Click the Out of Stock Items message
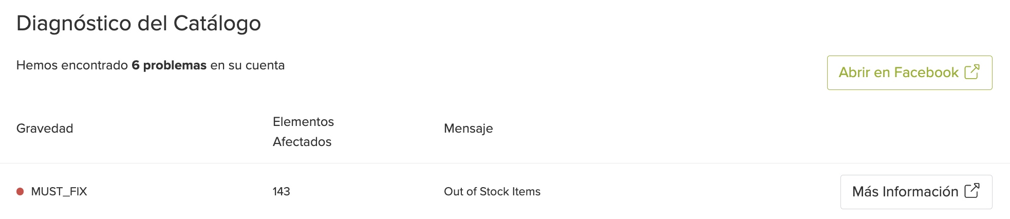Screen dimensions: 1010x219 coord(492,192)
